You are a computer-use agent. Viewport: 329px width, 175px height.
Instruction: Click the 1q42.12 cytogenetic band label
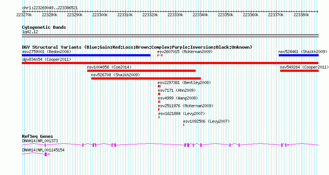tap(30, 32)
